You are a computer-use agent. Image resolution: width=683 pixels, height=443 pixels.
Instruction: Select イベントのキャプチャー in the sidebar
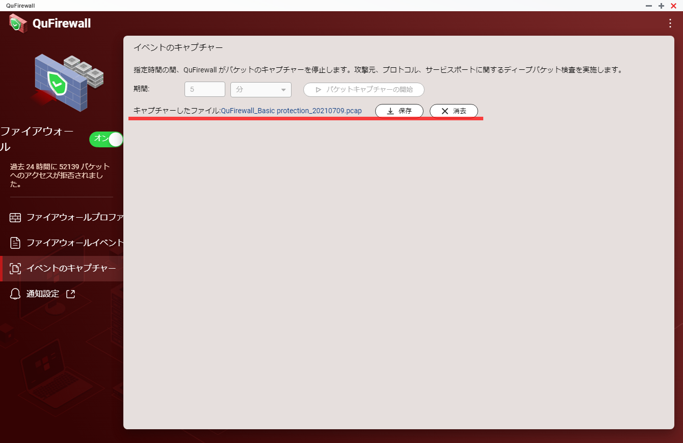pyautogui.click(x=62, y=269)
